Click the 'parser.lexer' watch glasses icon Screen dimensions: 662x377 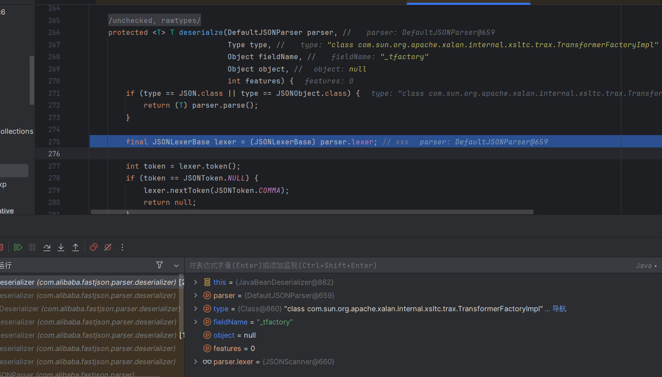tap(207, 362)
